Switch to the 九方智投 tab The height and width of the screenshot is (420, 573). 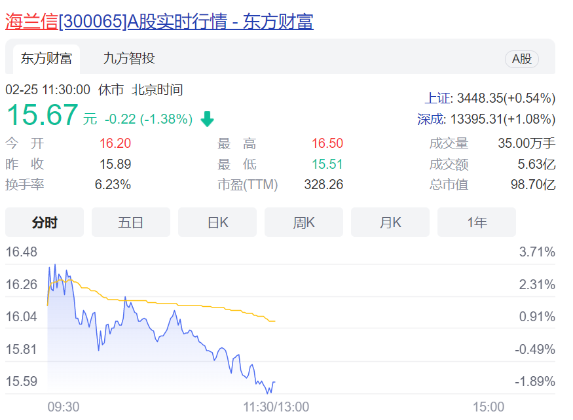pos(129,58)
